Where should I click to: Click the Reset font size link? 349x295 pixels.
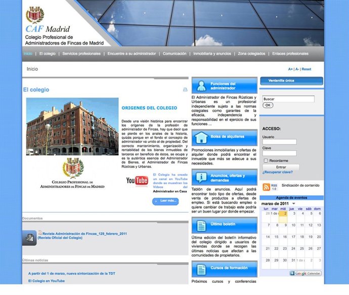click(x=307, y=69)
